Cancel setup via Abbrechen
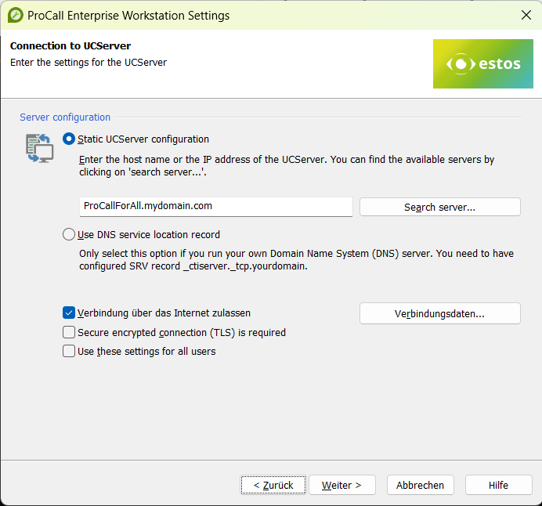The height and width of the screenshot is (506, 542). point(420,485)
